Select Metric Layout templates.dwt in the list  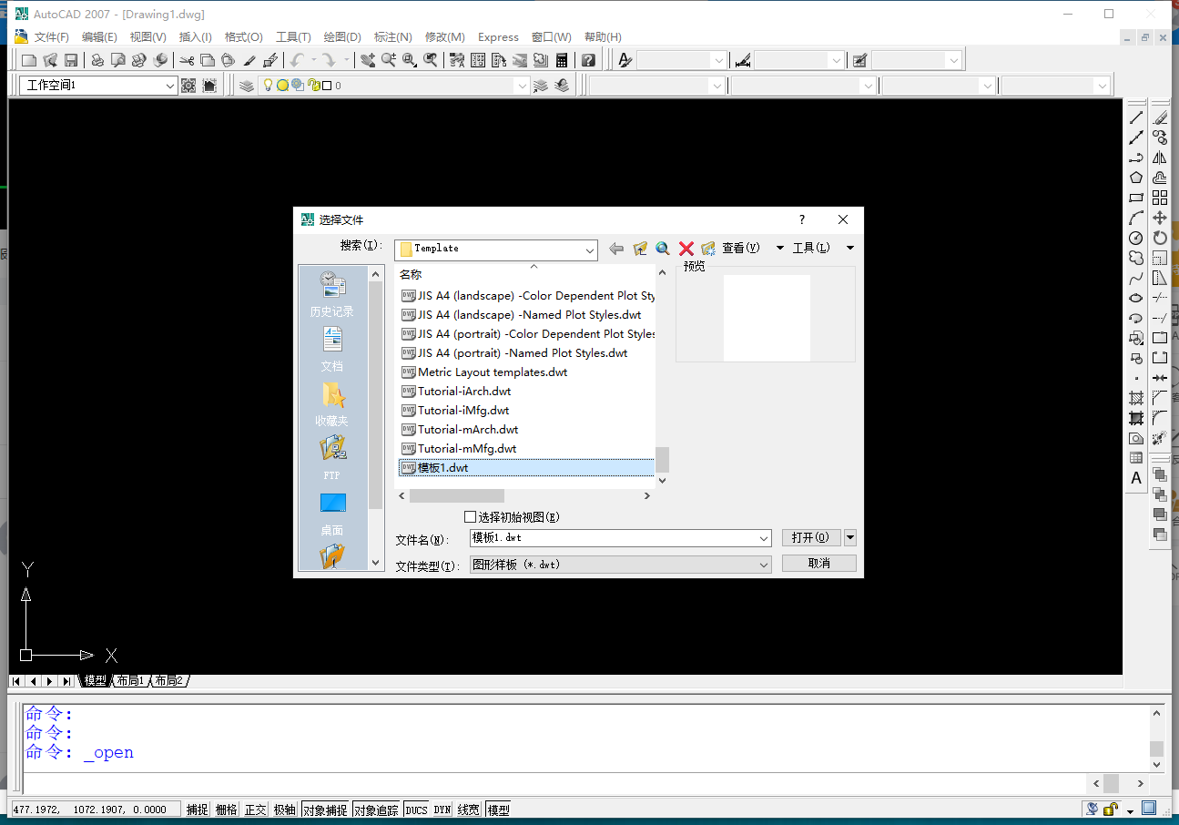(484, 372)
